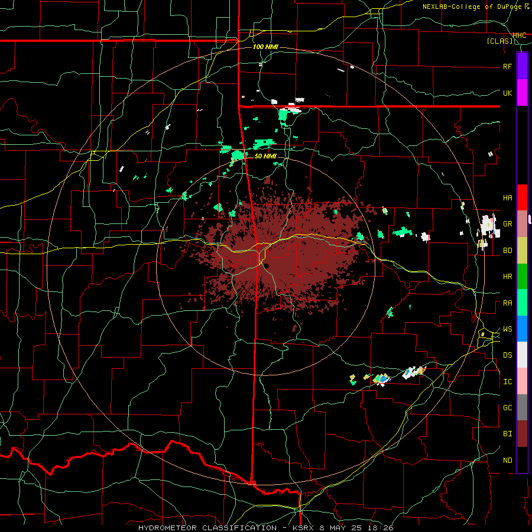
Task: Click the DS legend label
Action: tap(507, 355)
